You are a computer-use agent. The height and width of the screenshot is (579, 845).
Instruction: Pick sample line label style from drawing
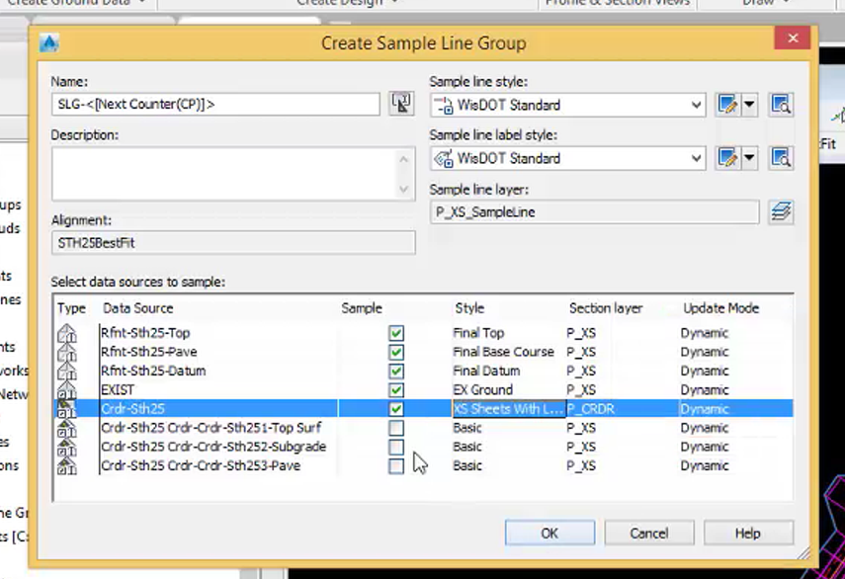click(780, 158)
